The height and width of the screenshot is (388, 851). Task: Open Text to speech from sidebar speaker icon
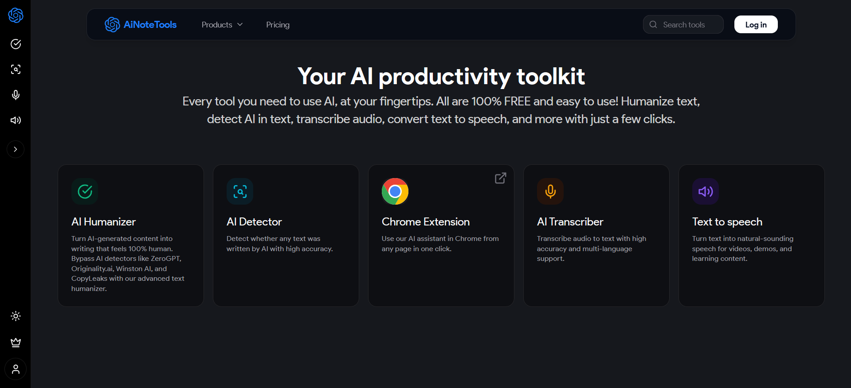click(x=16, y=120)
